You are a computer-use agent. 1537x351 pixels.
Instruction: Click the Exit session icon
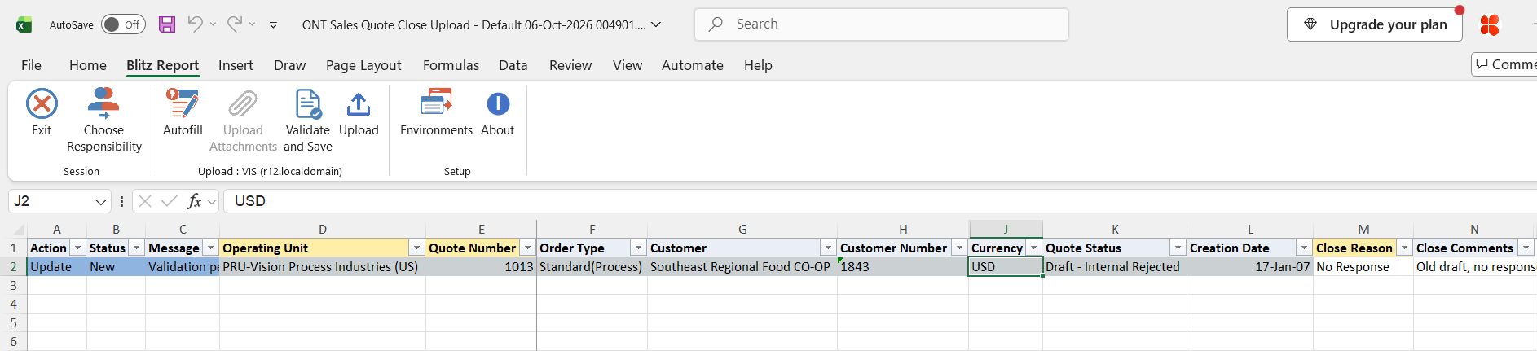pos(42,104)
